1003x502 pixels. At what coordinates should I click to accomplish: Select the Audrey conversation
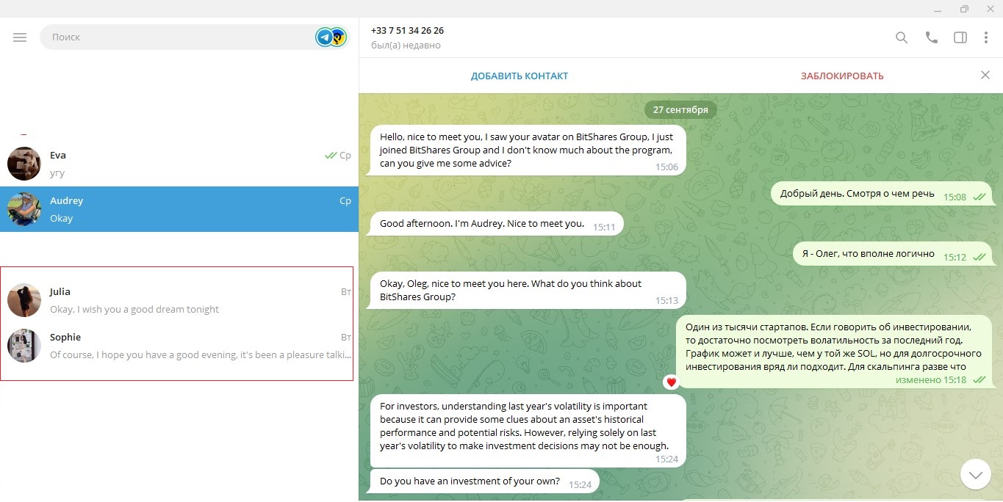[179, 209]
